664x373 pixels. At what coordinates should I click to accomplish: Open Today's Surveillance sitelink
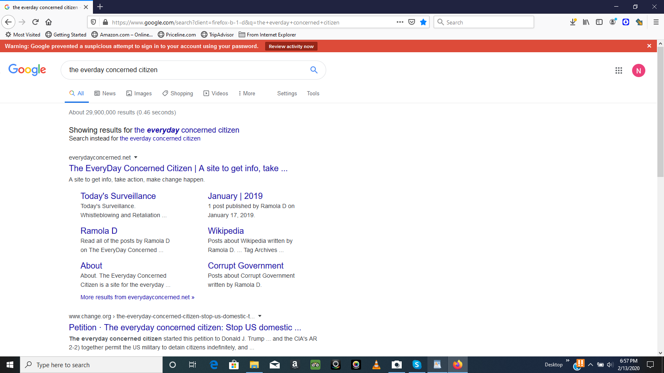(118, 196)
